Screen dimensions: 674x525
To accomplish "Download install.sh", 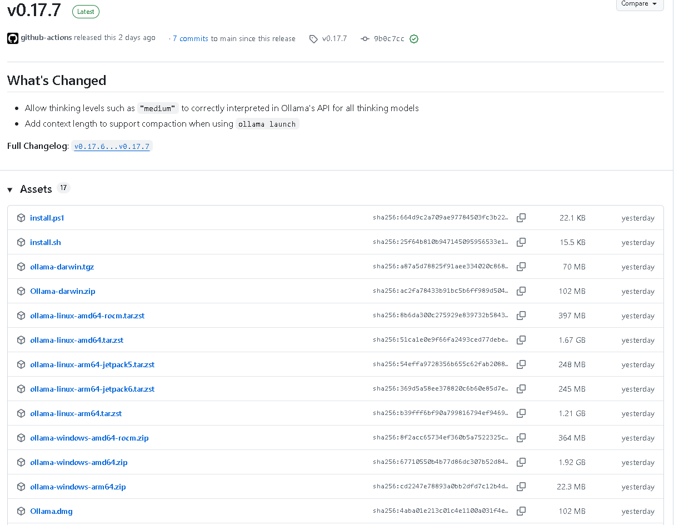I will (x=46, y=242).
